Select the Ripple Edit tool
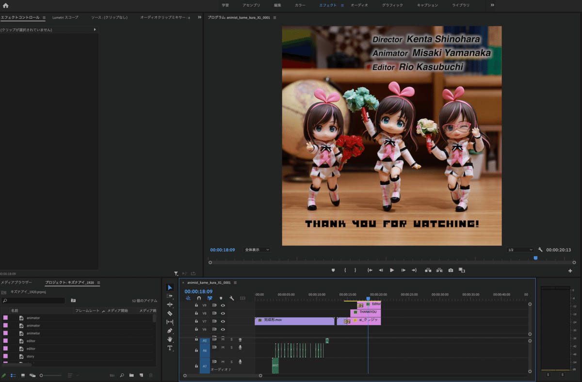The height and width of the screenshot is (382, 582). click(170, 304)
